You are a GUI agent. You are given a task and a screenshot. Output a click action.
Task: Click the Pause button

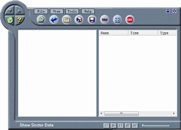point(121,126)
